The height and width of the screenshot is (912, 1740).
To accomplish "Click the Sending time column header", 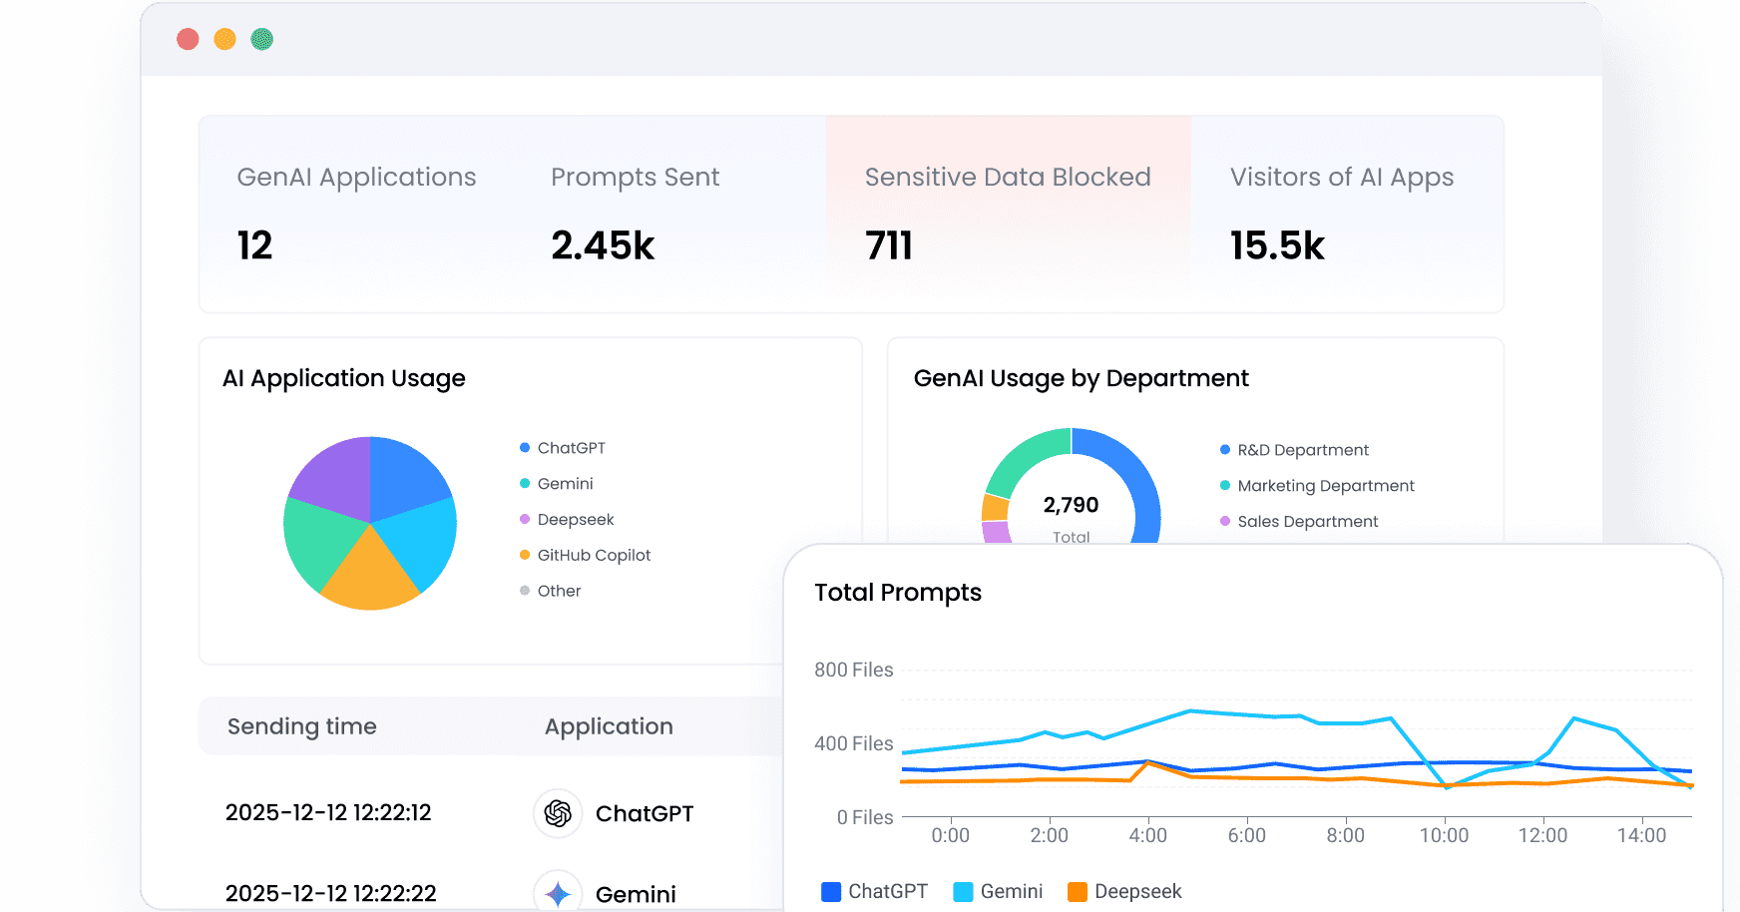I will point(302,726).
